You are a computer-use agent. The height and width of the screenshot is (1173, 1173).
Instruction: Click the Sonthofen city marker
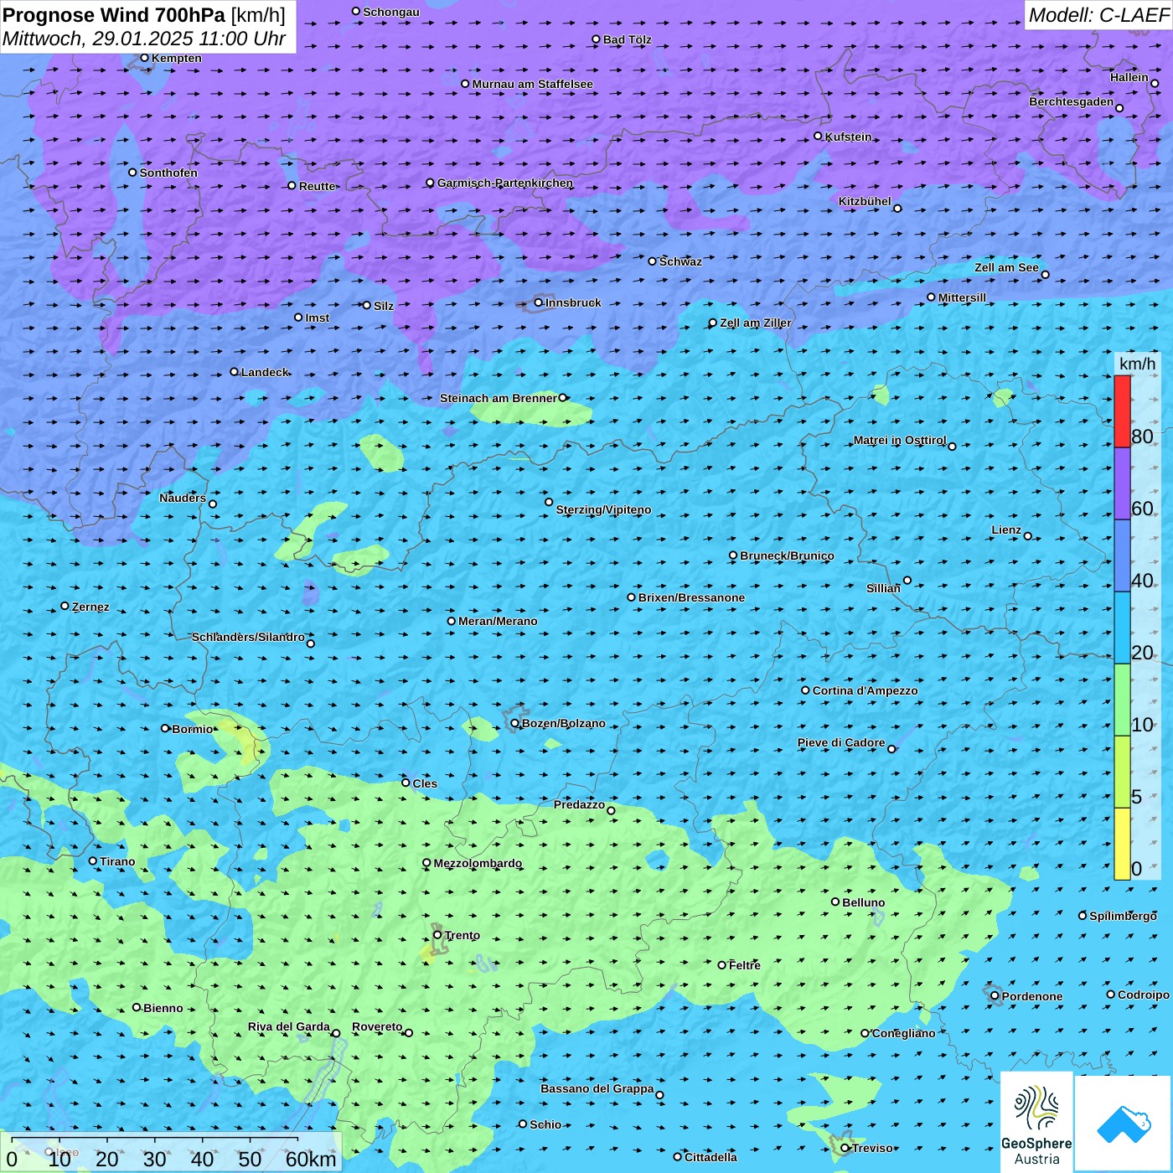(x=132, y=173)
